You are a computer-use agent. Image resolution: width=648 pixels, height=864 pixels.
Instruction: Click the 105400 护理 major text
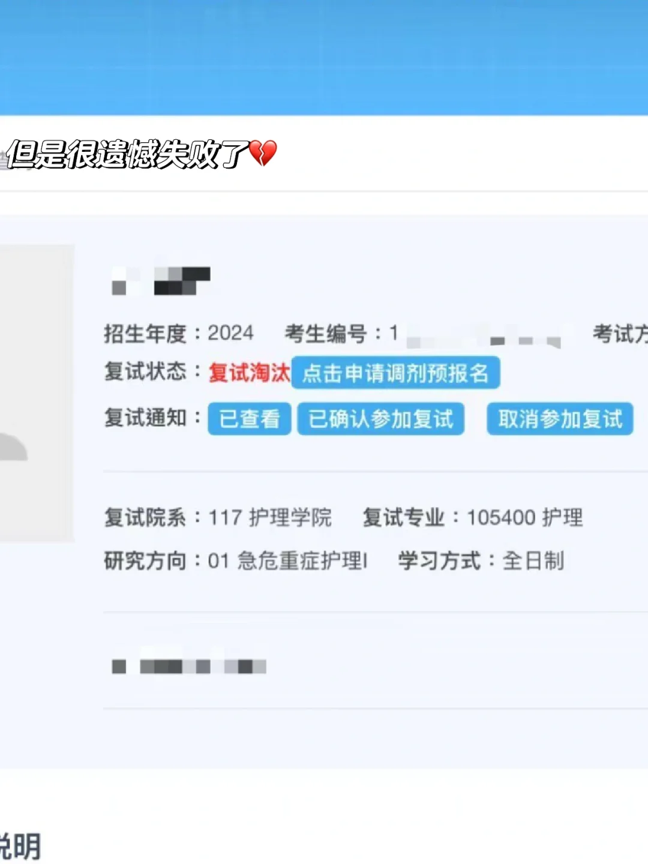click(524, 517)
